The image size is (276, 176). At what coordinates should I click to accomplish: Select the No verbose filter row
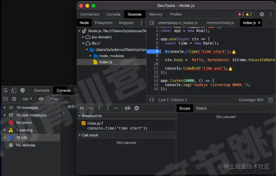(30, 145)
